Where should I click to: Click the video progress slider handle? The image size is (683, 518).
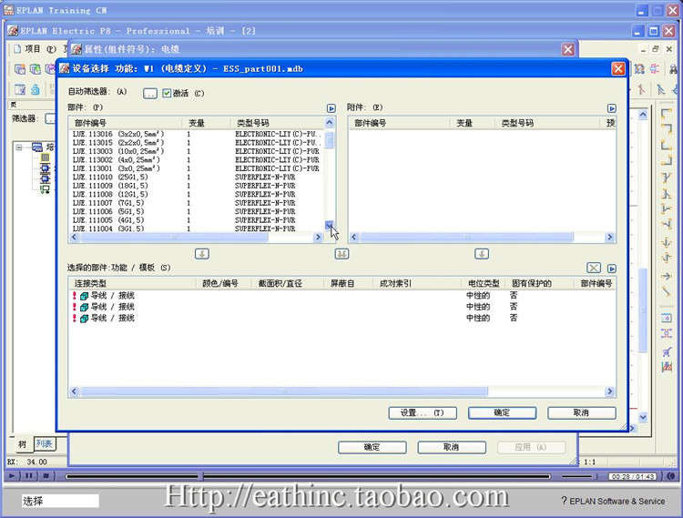pyautogui.click(x=200, y=477)
